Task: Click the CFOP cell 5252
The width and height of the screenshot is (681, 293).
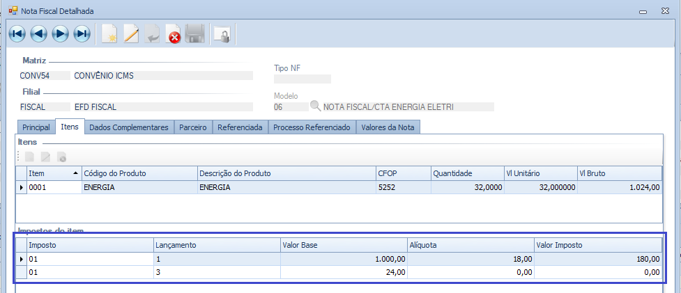Action: [404, 187]
